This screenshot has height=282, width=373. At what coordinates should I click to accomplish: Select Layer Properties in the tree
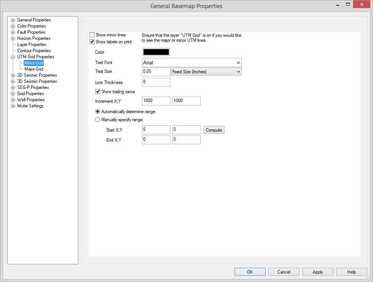[x=31, y=45]
